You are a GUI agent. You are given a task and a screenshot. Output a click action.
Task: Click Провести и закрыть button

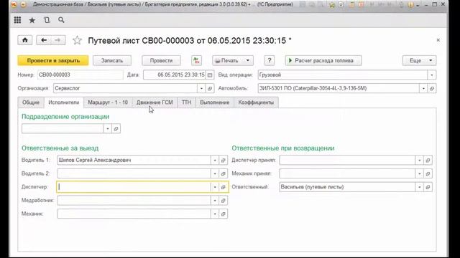(53, 60)
